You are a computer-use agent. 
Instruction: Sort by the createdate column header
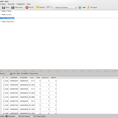(x=14, y=78)
